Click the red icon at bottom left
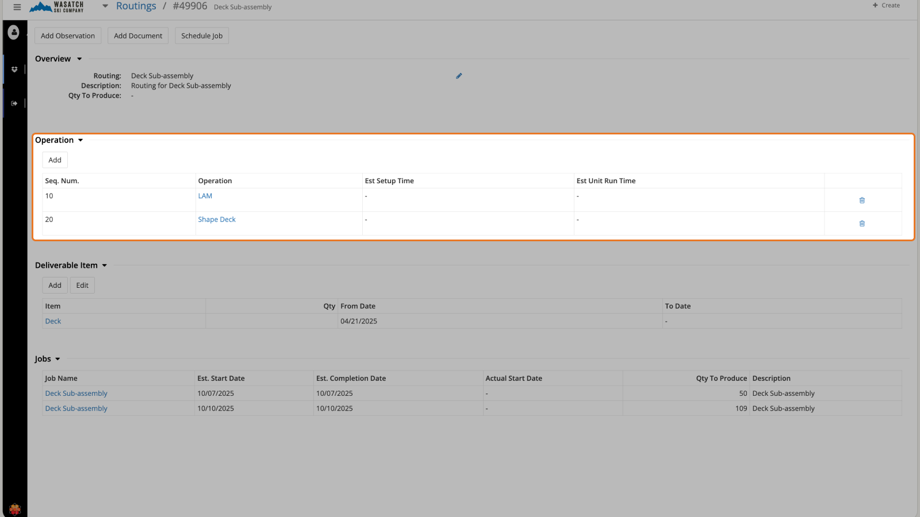This screenshot has height=517, width=920. coord(14,509)
